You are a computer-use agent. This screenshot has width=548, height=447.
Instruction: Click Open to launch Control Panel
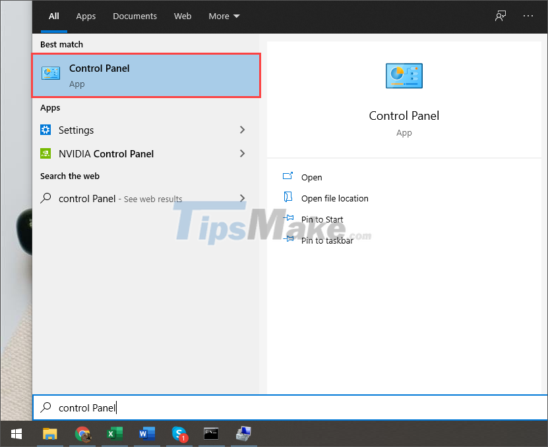311,177
